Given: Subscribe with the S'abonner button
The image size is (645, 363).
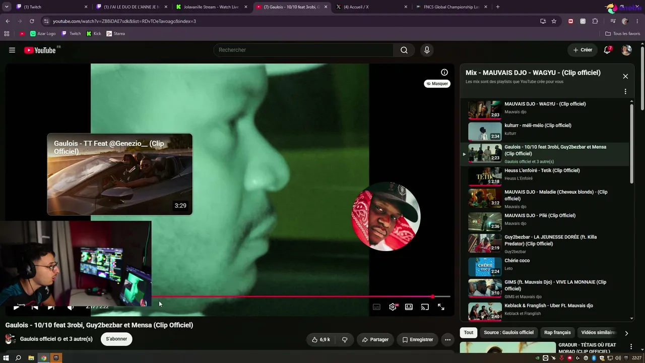Looking at the screenshot, I should tap(116, 339).
